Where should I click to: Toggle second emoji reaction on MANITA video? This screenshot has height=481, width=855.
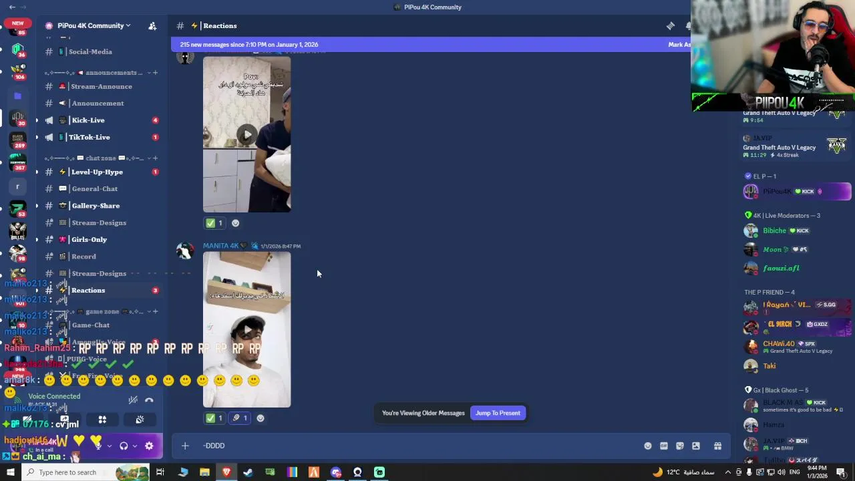coord(240,418)
